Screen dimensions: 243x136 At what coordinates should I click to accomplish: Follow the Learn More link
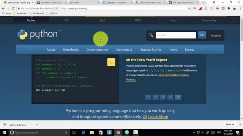(158, 117)
